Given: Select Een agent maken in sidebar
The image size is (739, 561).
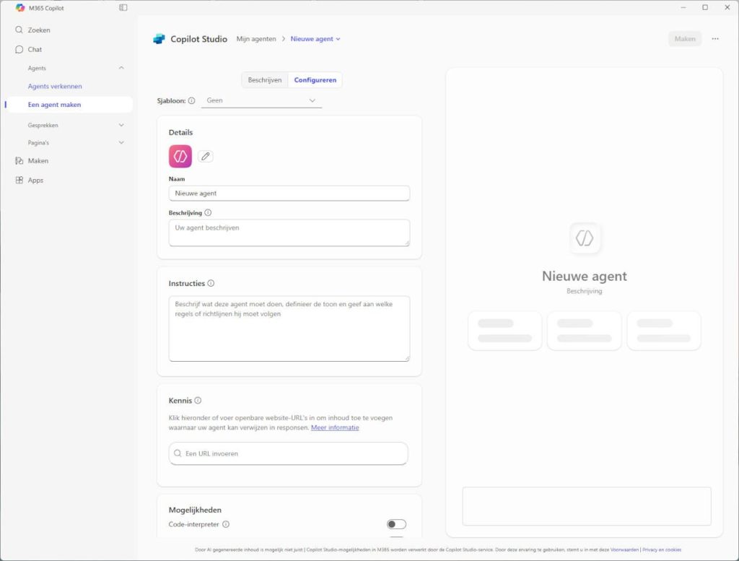Looking at the screenshot, I should pos(70,105).
